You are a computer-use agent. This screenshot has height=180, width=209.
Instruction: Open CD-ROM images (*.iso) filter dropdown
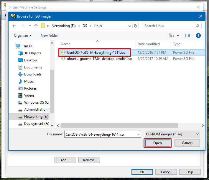click(x=172, y=134)
